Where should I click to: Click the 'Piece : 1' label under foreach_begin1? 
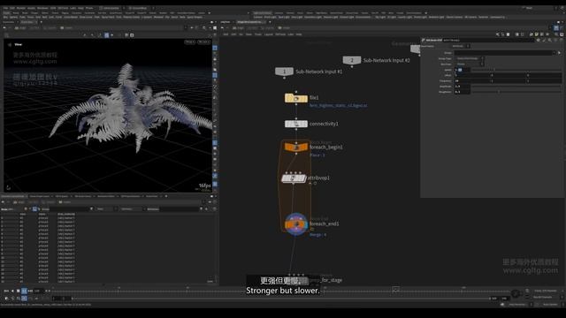point(317,155)
